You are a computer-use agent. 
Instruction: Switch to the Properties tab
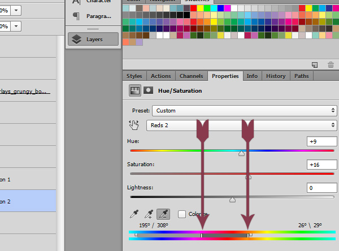pyautogui.click(x=225, y=76)
